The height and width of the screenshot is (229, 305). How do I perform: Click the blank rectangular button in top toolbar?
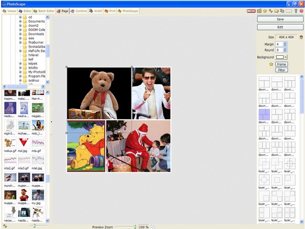(x=289, y=11)
